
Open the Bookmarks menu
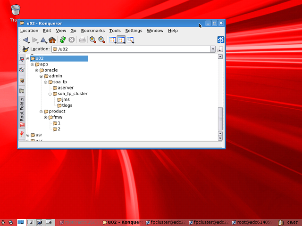(93, 31)
